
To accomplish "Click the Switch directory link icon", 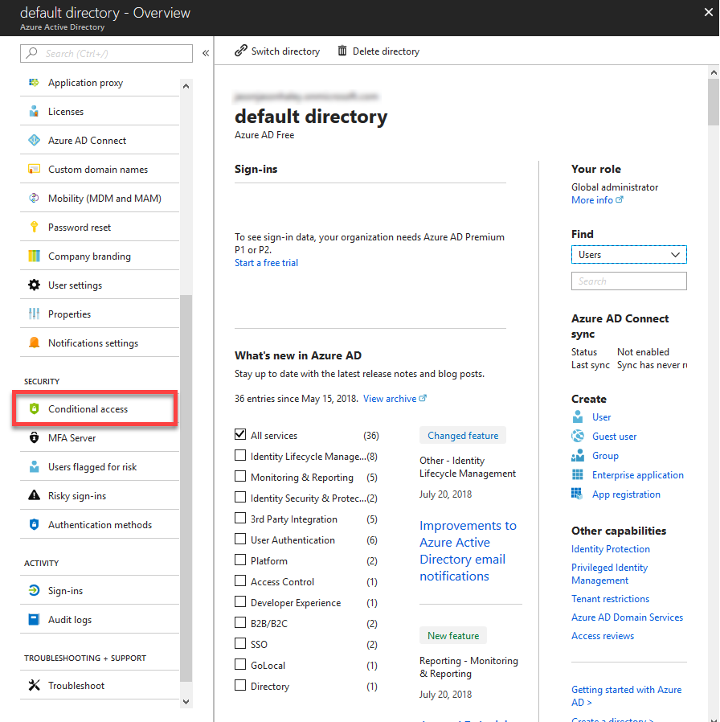I will click(240, 51).
